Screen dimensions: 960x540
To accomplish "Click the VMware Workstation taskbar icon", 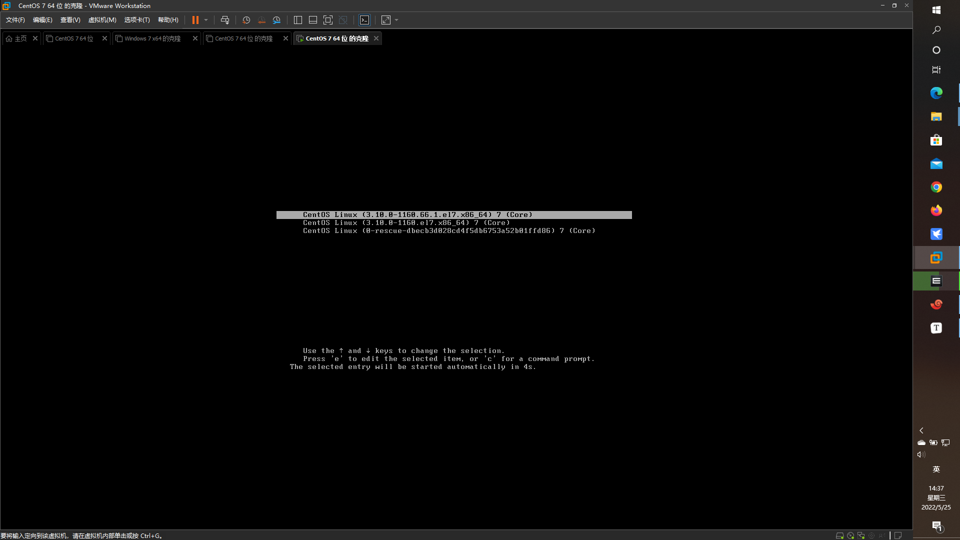I will [x=936, y=257].
